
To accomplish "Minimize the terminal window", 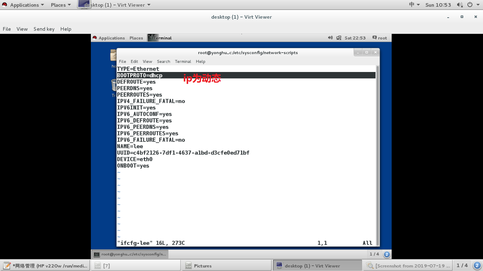I will click(358, 52).
